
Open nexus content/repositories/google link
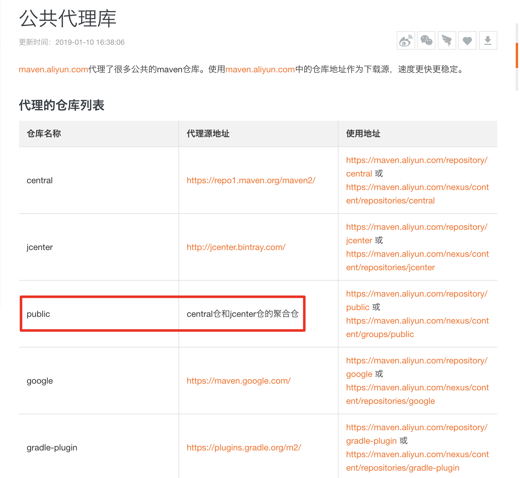click(x=417, y=394)
